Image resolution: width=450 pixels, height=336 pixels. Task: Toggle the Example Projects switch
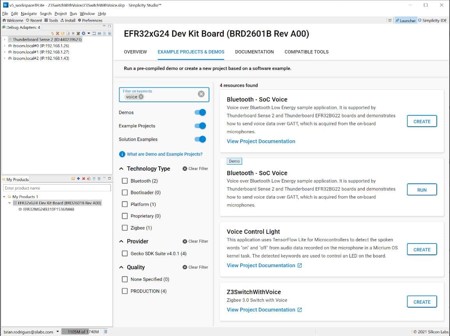click(x=200, y=126)
